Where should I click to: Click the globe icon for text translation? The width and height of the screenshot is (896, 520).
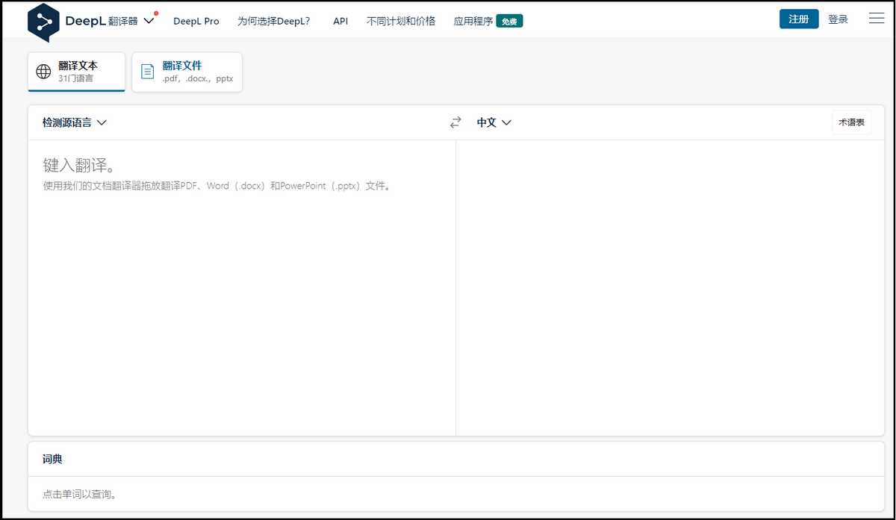point(44,72)
